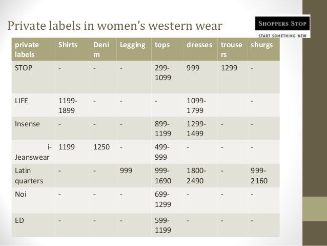
Task: Select the LIFE row label
Action: [x=21, y=100]
